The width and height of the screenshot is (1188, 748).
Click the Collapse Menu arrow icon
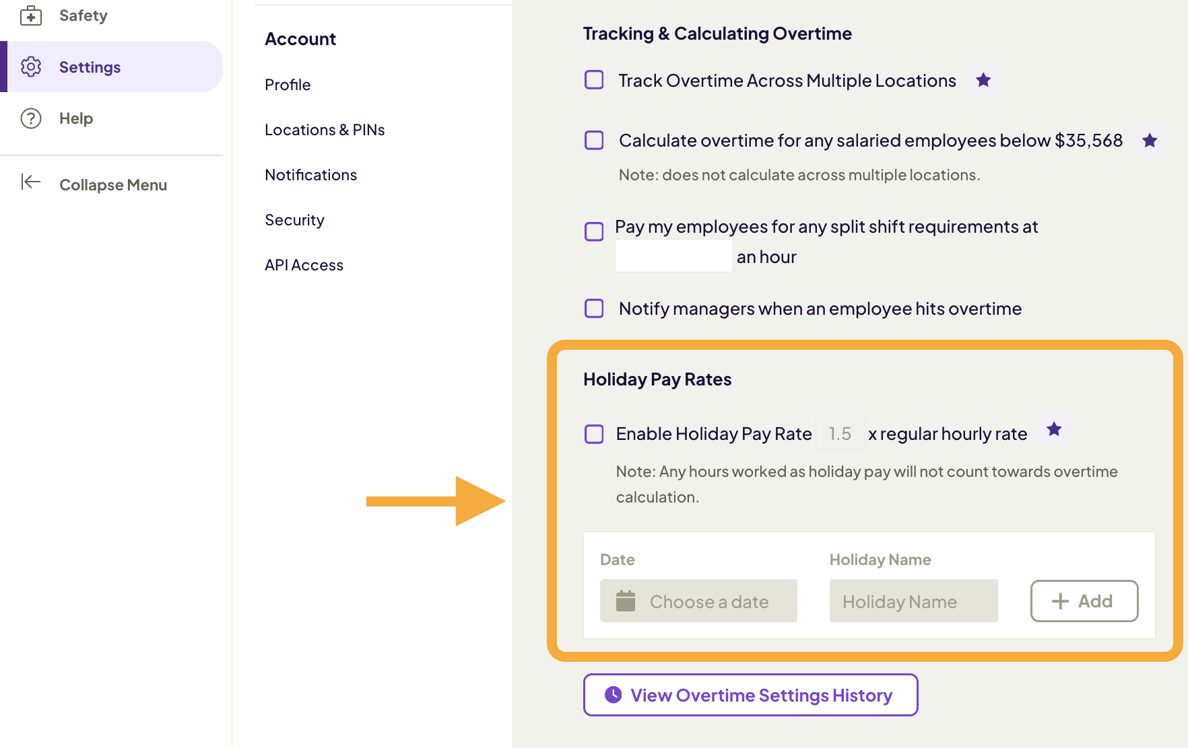(x=31, y=182)
